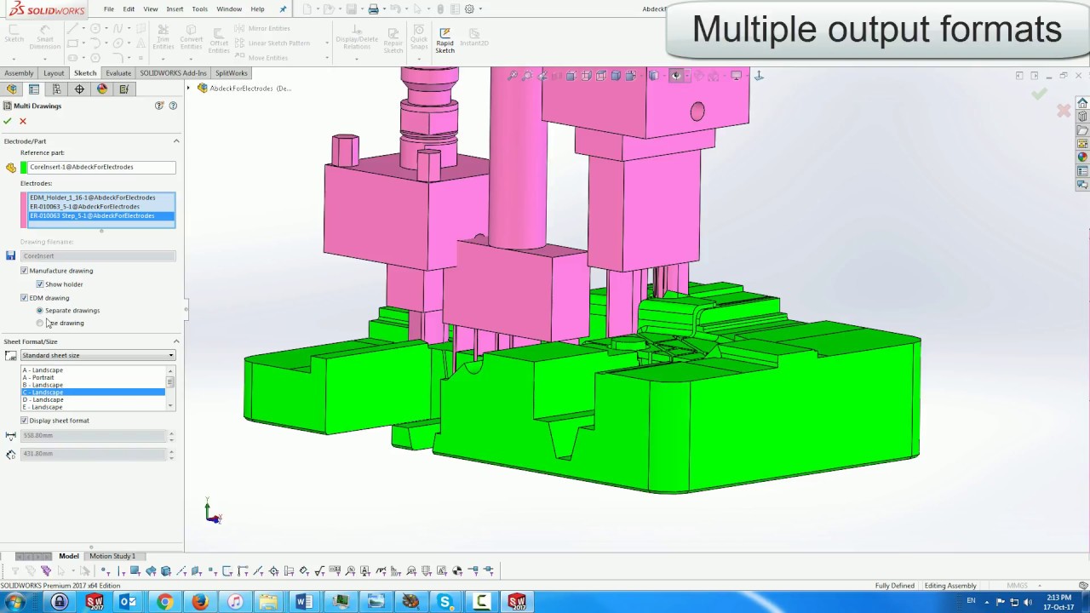Click the Windows Start button
Screen dimensions: 1090x613
click(x=14, y=602)
